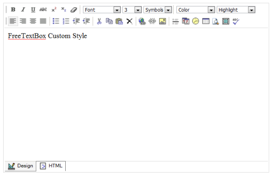
Task: Insert a table
Action: [x=206, y=21]
